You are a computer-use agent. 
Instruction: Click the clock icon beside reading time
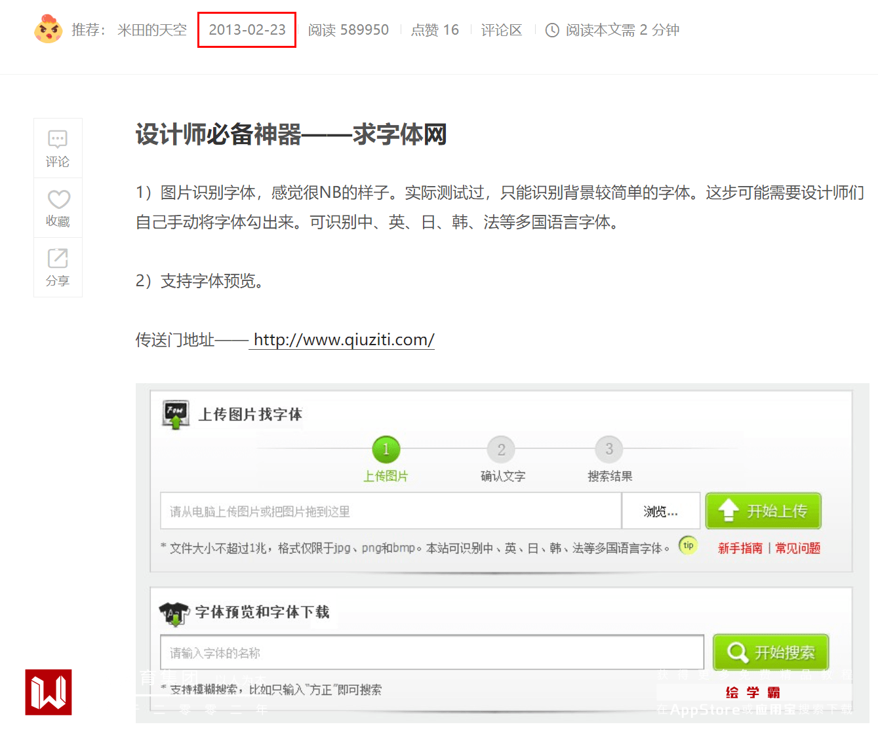click(553, 30)
